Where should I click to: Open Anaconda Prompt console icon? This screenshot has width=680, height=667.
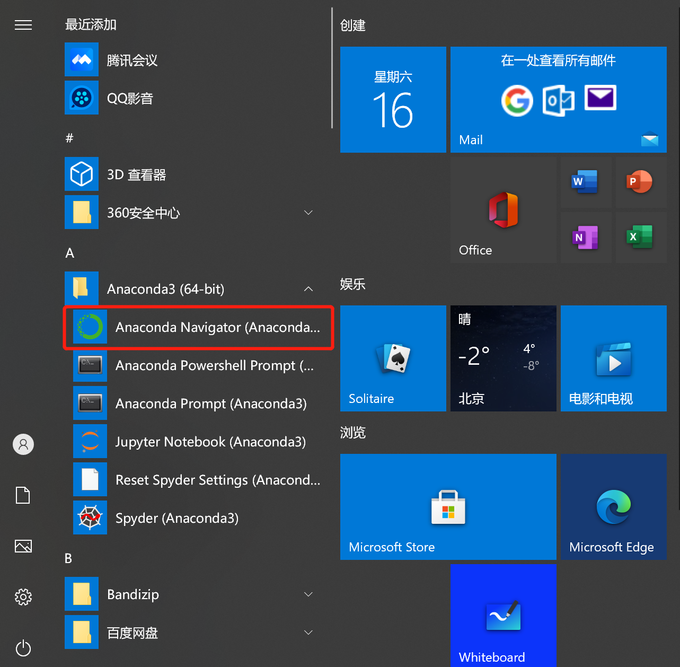tap(90, 403)
